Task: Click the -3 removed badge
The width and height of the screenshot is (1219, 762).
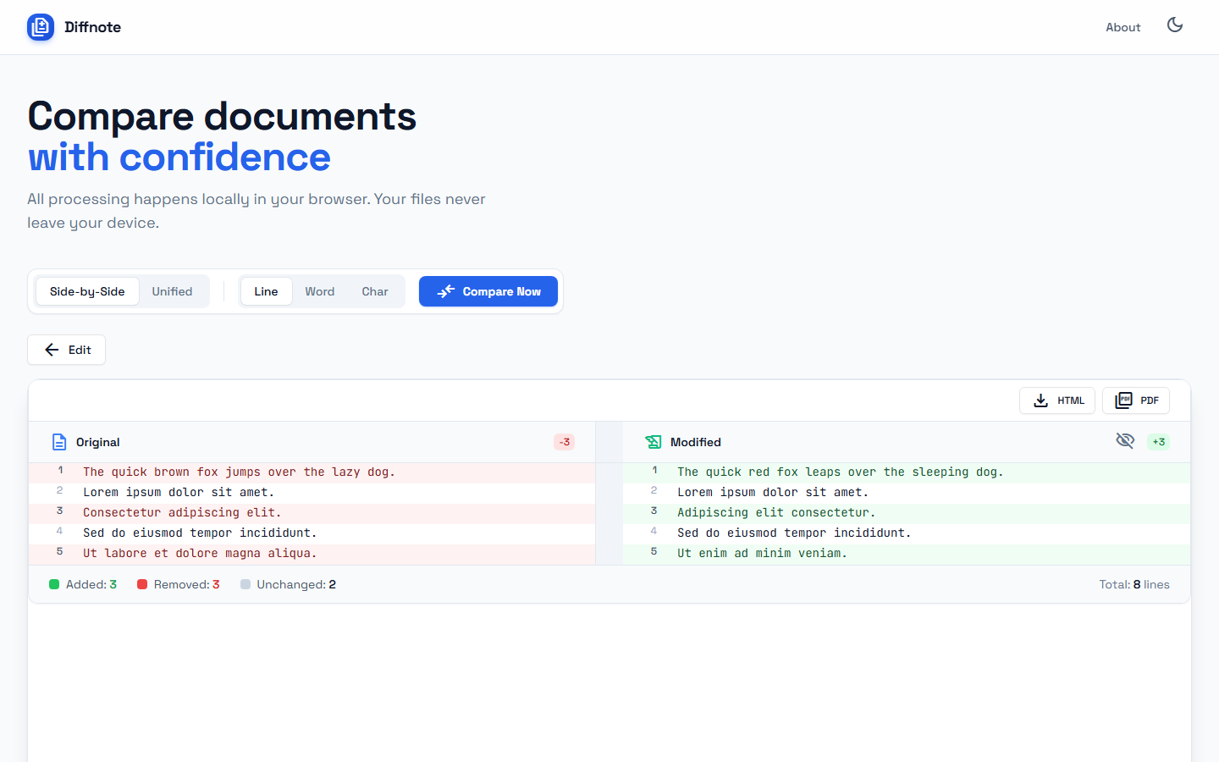Action: pyautogui.click(x=565, y=442)
